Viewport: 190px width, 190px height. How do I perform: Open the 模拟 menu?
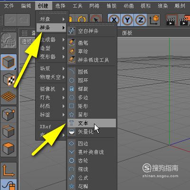click(146, 6)
